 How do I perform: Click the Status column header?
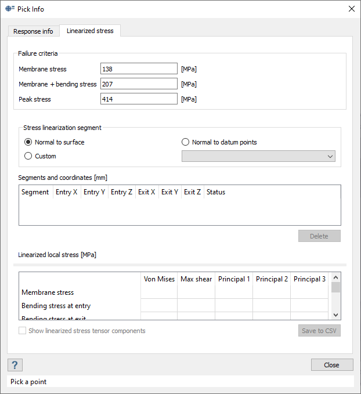[216, 192]
